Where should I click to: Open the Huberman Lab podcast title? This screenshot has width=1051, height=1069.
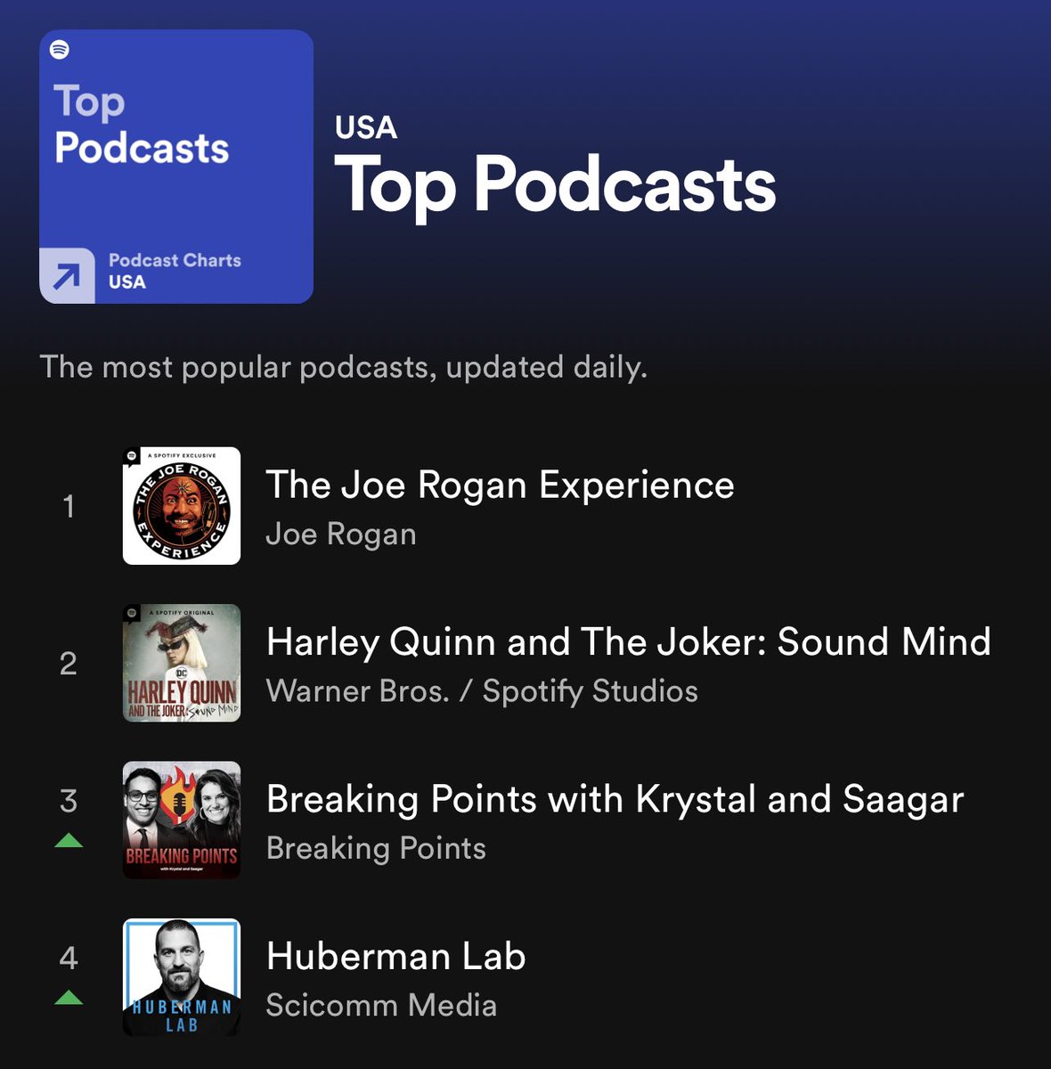(396, 957)
